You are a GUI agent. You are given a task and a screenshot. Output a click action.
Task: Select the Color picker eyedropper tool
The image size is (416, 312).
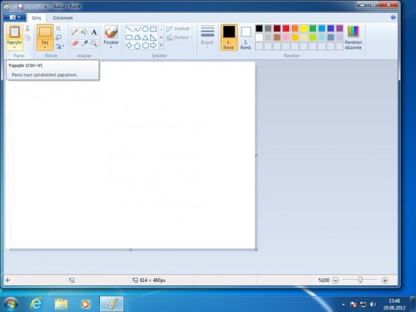[85, 43]
